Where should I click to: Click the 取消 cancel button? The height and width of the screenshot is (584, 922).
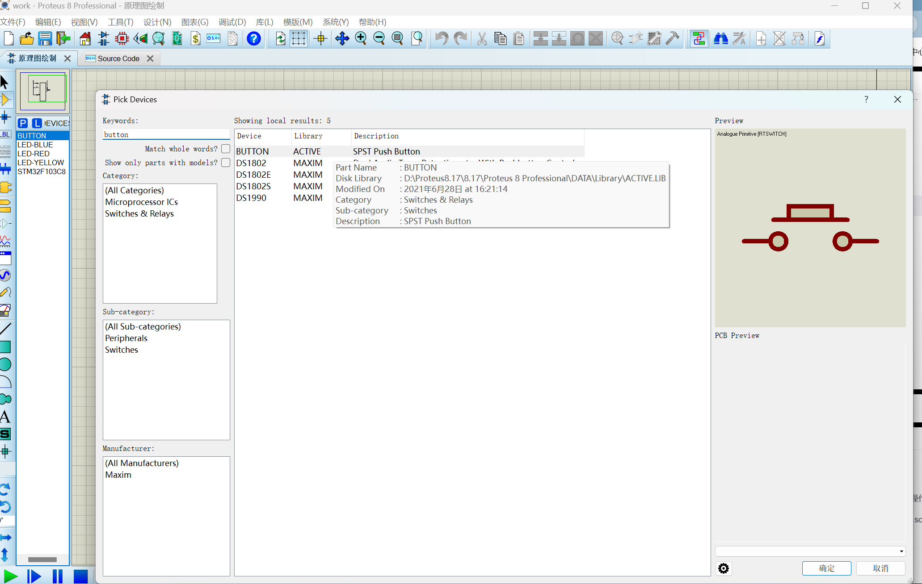pyautogui.click(x=881, y=568)
